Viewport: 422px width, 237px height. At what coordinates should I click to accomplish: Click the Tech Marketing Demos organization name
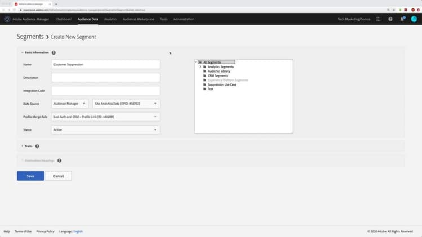click(x=354, y=19)
